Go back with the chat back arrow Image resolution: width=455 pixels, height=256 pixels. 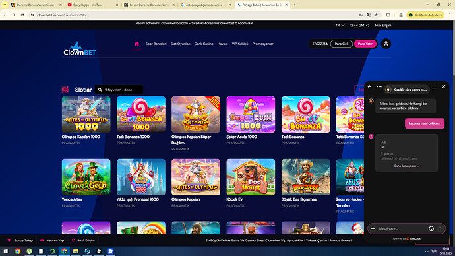pyautogui.click(x=369, y=87)
